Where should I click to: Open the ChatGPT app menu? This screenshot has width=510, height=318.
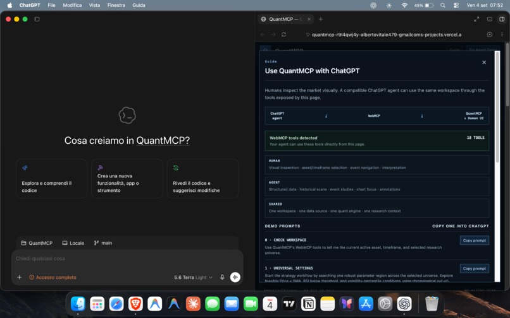[x=30, y=5]
